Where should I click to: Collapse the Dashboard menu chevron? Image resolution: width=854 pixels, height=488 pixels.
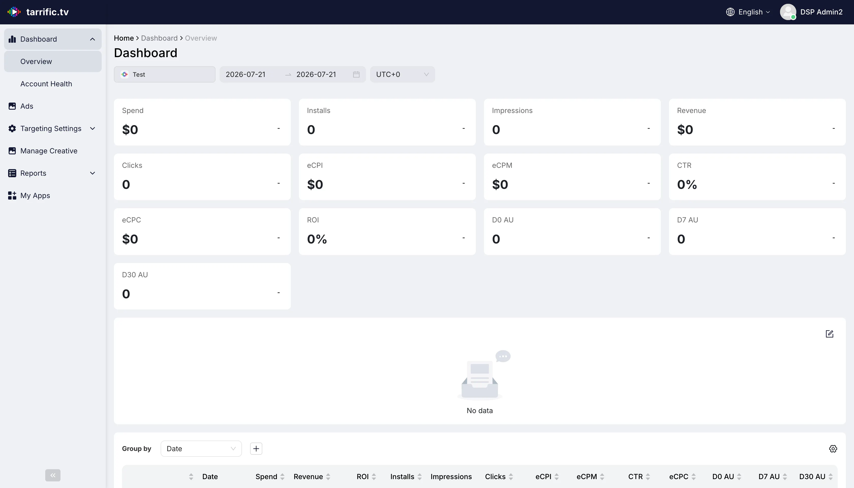93,39
